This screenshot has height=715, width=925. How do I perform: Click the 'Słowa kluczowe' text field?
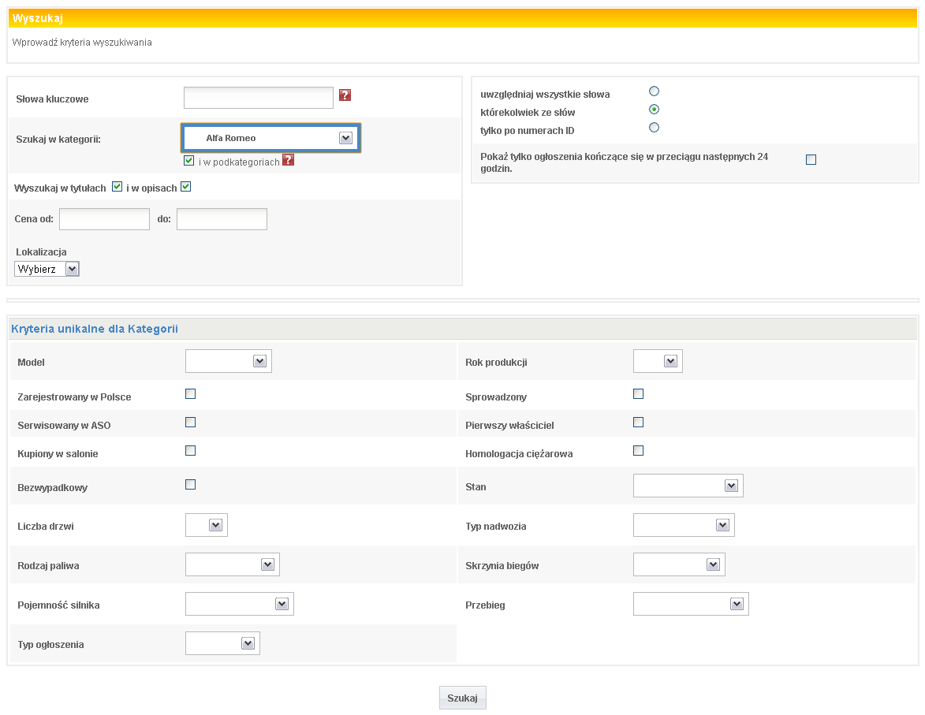tap(259, 98)
